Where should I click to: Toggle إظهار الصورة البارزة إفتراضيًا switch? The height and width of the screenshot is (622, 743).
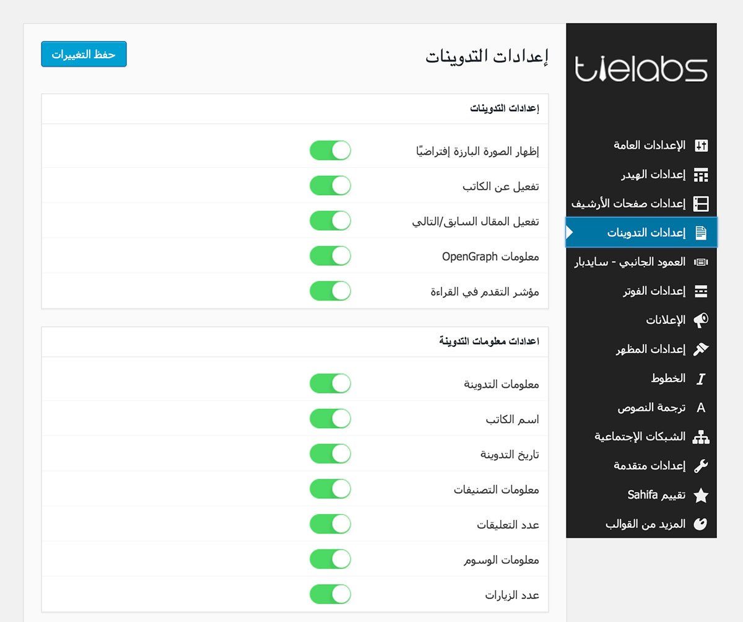click(330, 151)
